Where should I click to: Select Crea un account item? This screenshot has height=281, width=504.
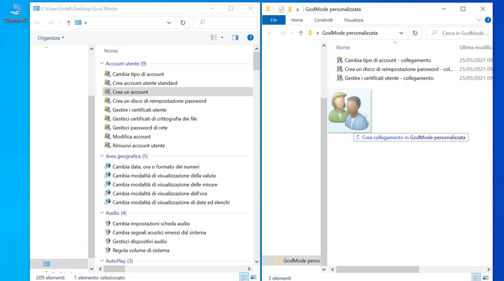(x=178, y=92)
